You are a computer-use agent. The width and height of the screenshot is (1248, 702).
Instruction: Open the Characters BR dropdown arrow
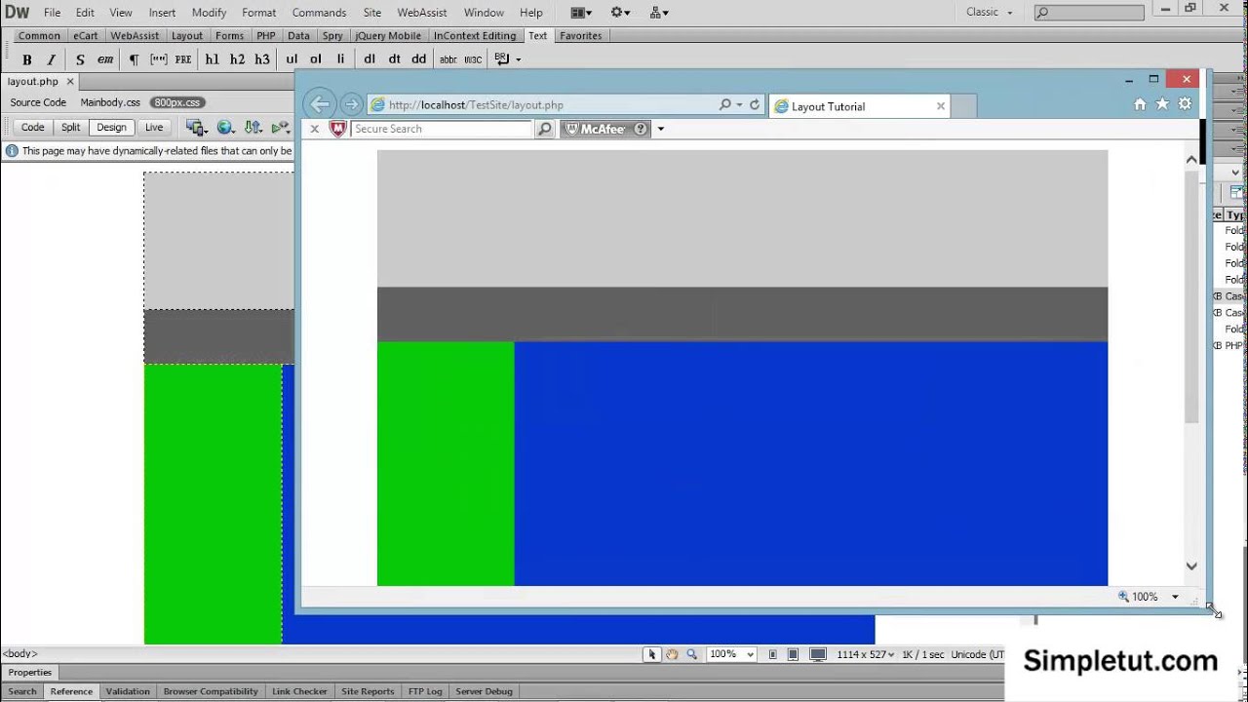[518, 59]
